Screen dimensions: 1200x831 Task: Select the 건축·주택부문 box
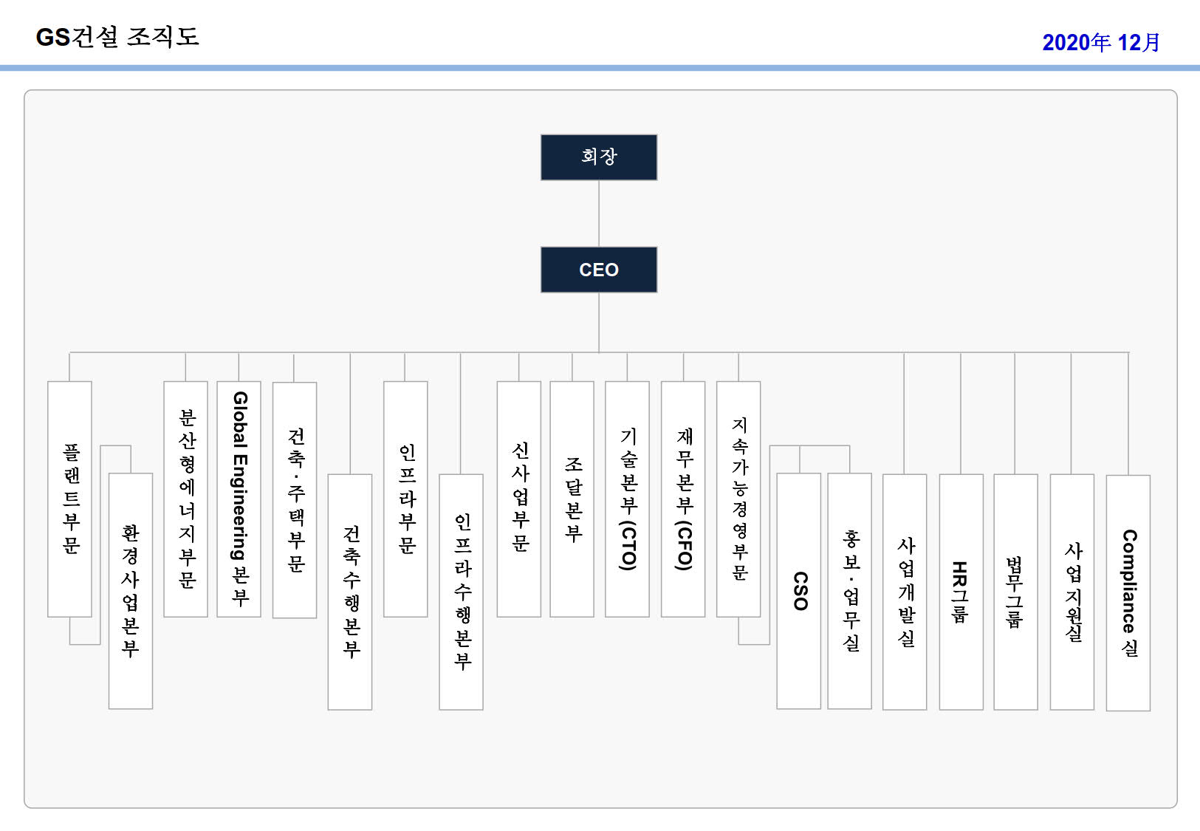(x=295, y=499)
